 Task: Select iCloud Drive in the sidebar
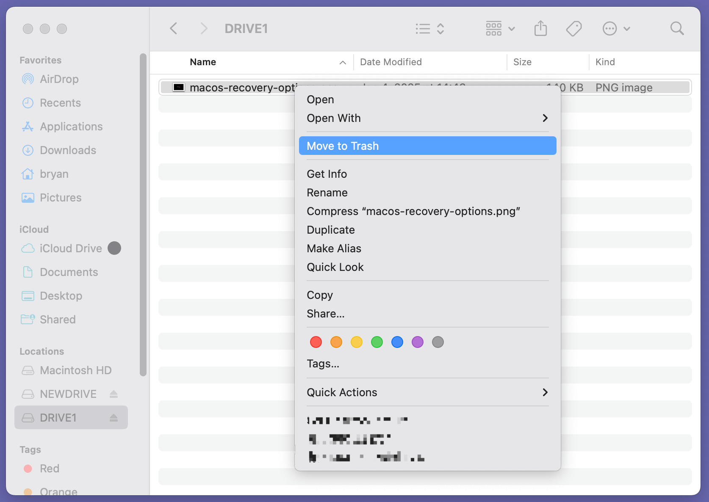coord(71,248)
